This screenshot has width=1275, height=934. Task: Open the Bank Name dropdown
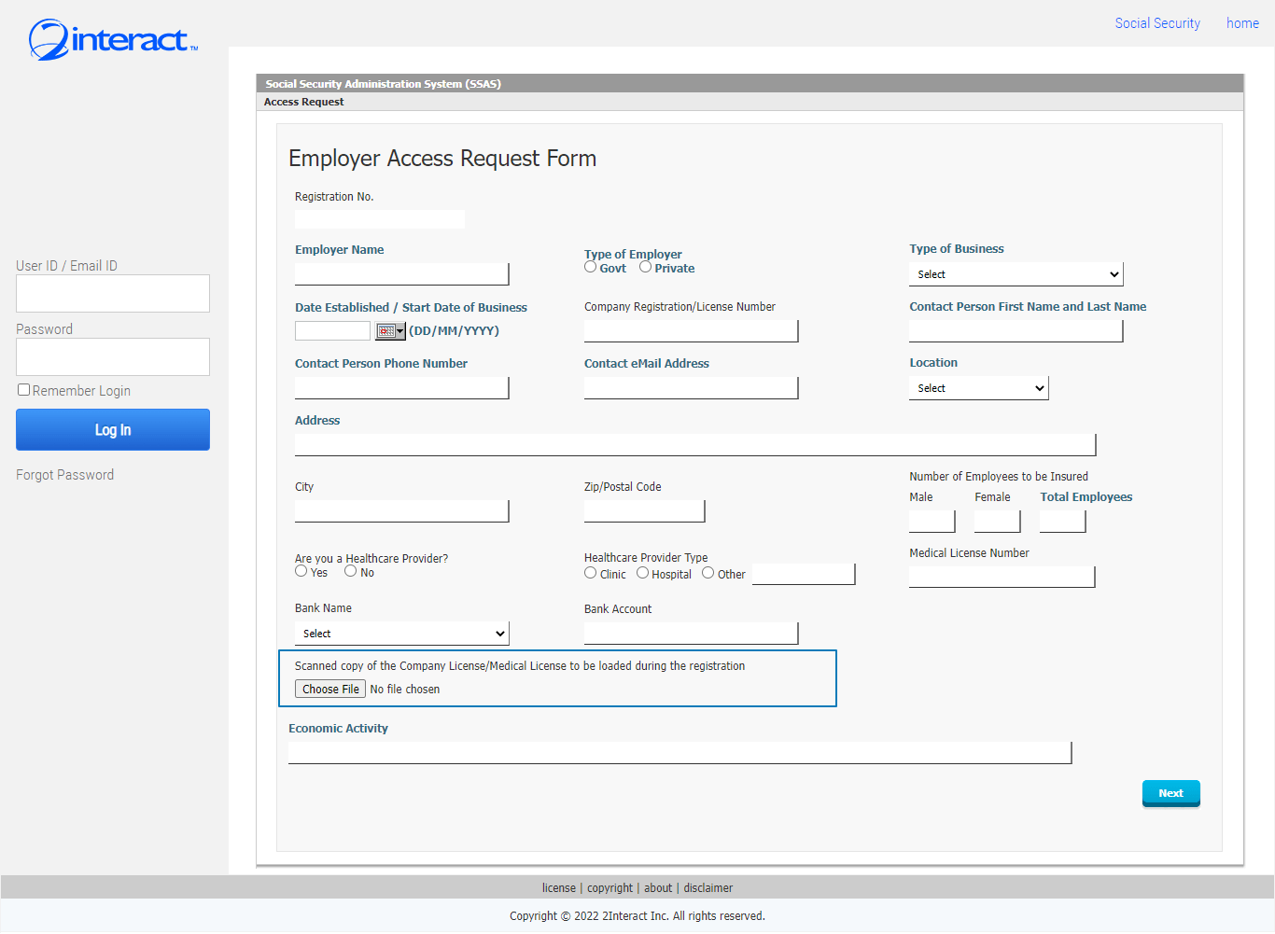coord(401,633)
